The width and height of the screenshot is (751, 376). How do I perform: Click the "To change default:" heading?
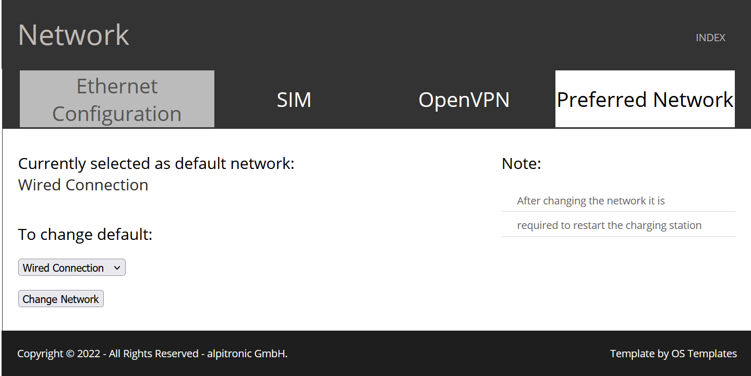[x=85, y=234]
